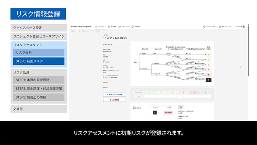Image resolution: width=257 pixels, height=145 pixels.
Task: Open the 操作マニュアル icon
Action: pyautogui.click(x=220, y=26)
